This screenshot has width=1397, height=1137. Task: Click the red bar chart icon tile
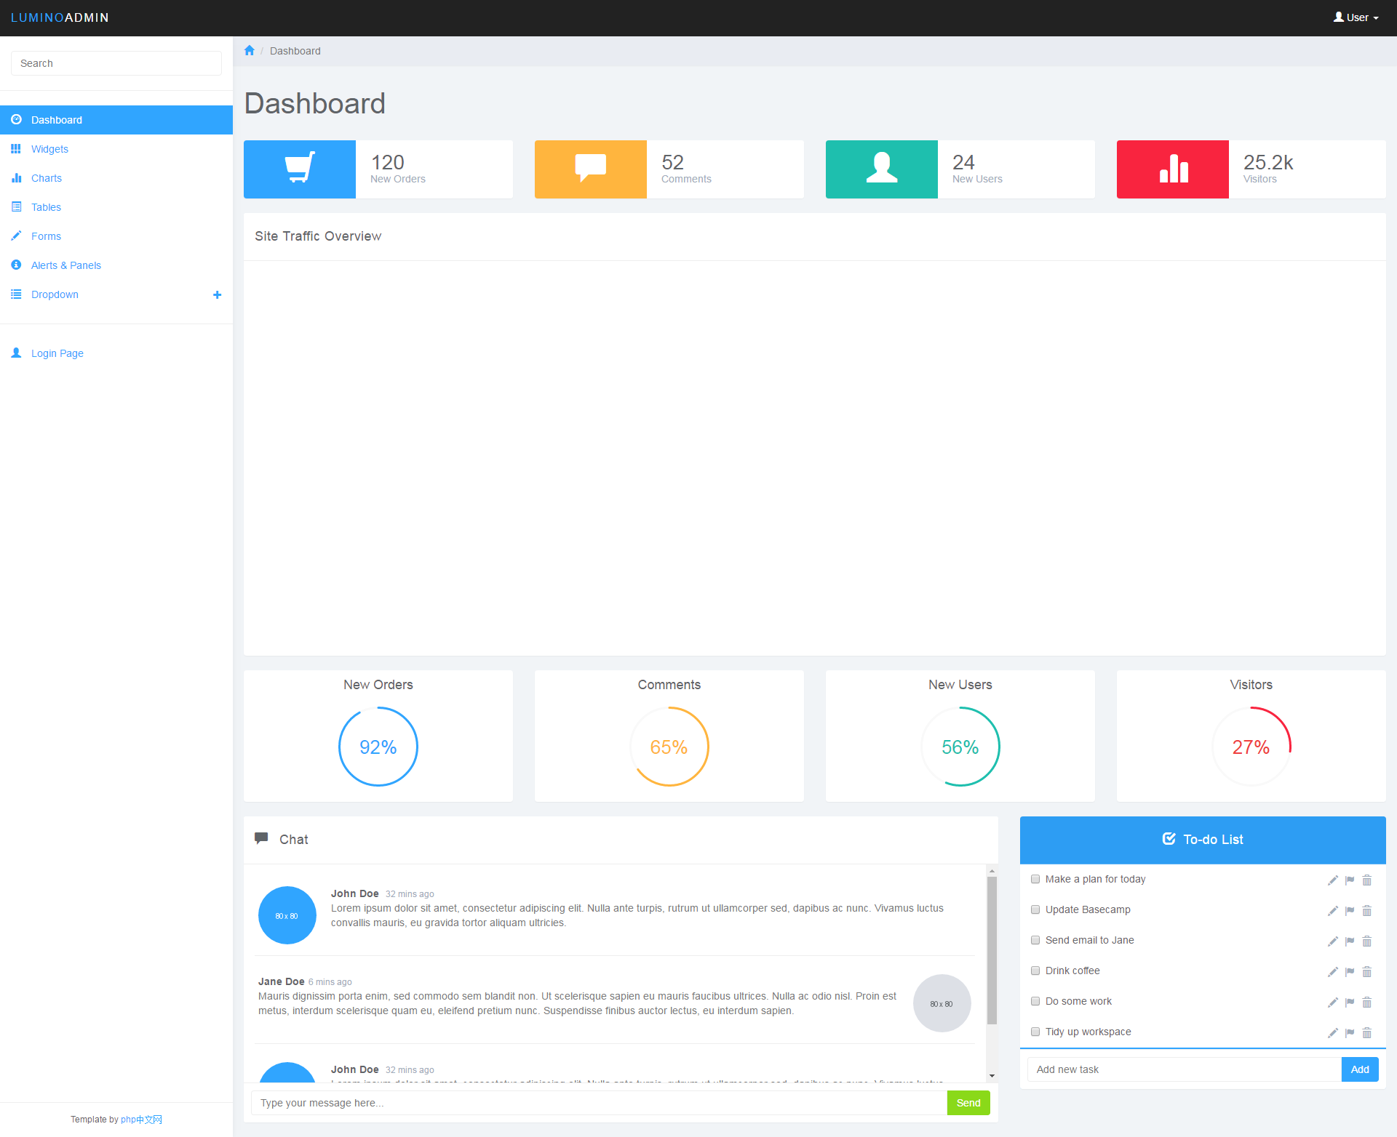click(x=1173, y=169)
